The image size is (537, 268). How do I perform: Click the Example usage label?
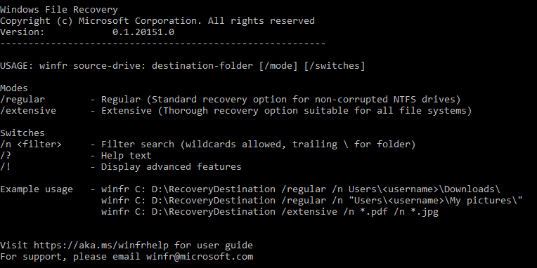click(37, 189)
